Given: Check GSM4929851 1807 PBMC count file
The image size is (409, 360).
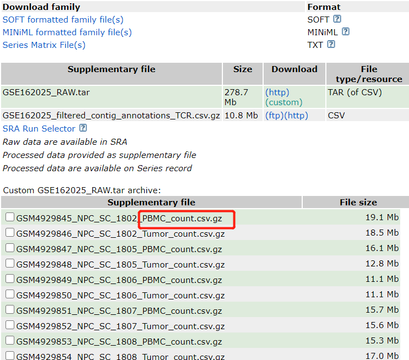Looking at the screenshot, I should tap(10, 310).
